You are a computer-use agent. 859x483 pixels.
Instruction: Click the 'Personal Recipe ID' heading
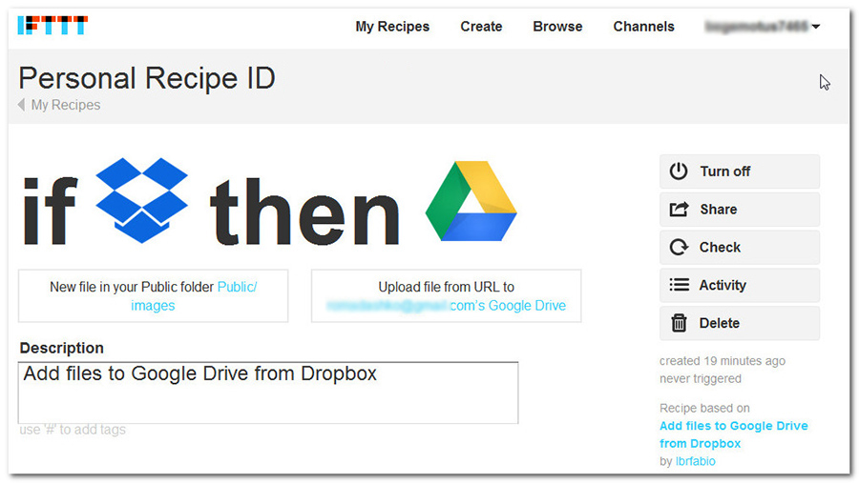[x=147, y=78]
